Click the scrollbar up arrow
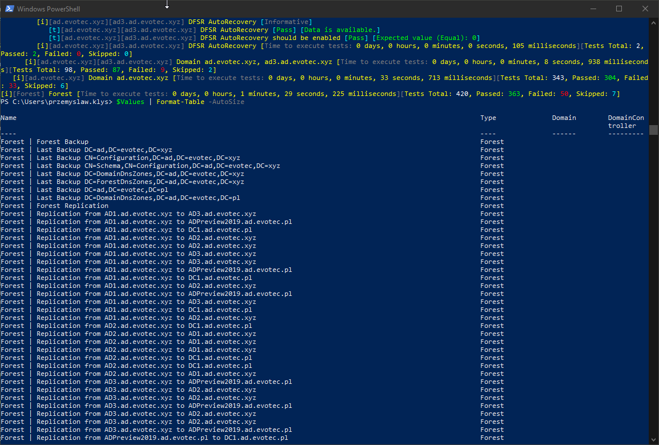This screenshot has width=659, height=445. (x=654, y=22)
